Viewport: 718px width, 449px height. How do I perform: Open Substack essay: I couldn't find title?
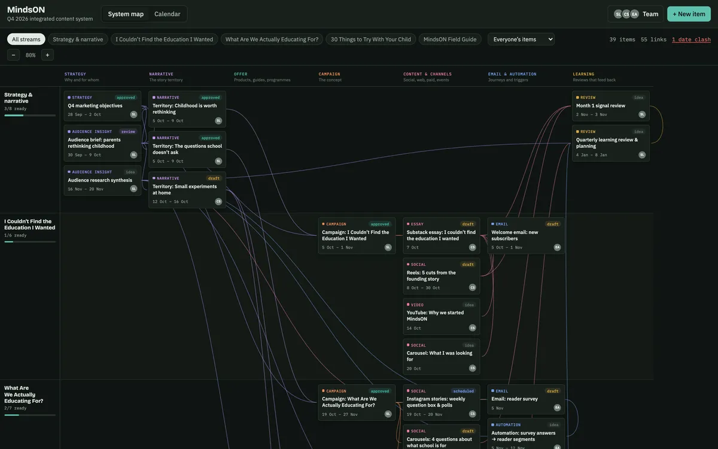(441, 235)
